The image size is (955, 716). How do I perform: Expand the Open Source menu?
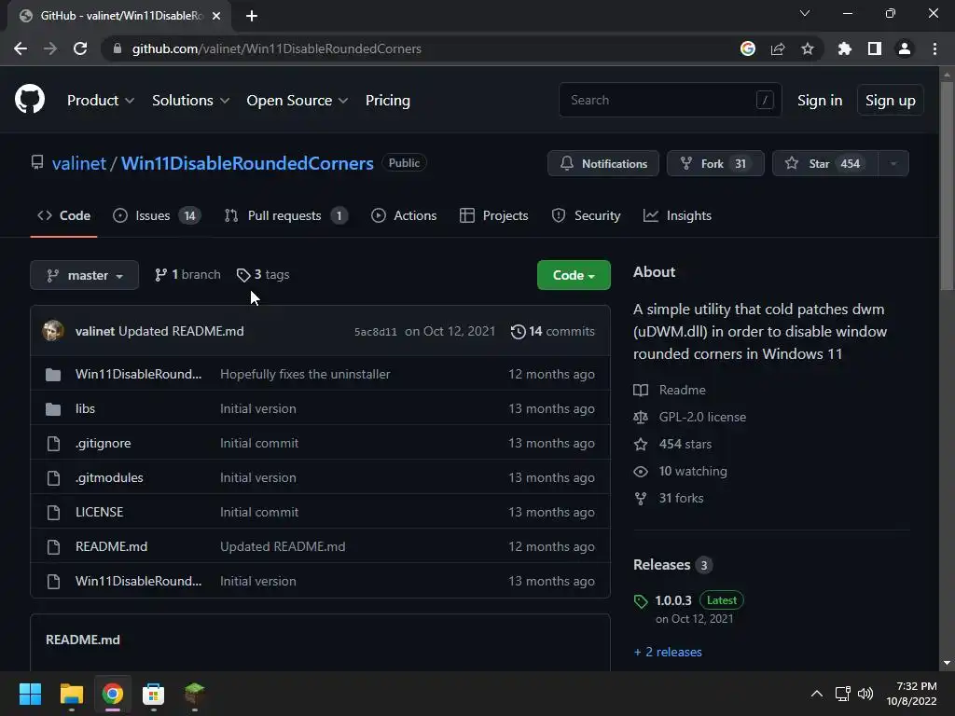(298, 101)
